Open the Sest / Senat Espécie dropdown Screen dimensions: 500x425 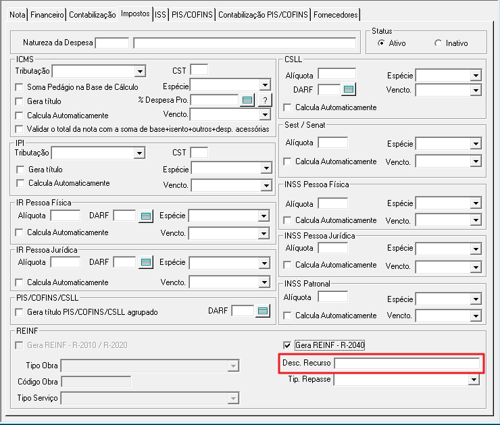[476, 144]
